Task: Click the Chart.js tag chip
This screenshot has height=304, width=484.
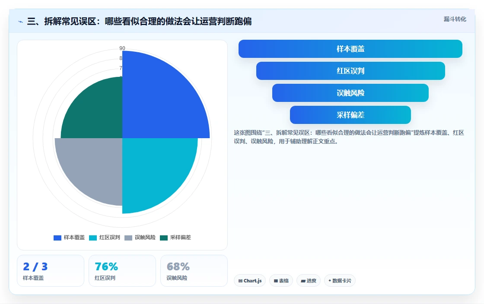Action: [x=250, y=281]
